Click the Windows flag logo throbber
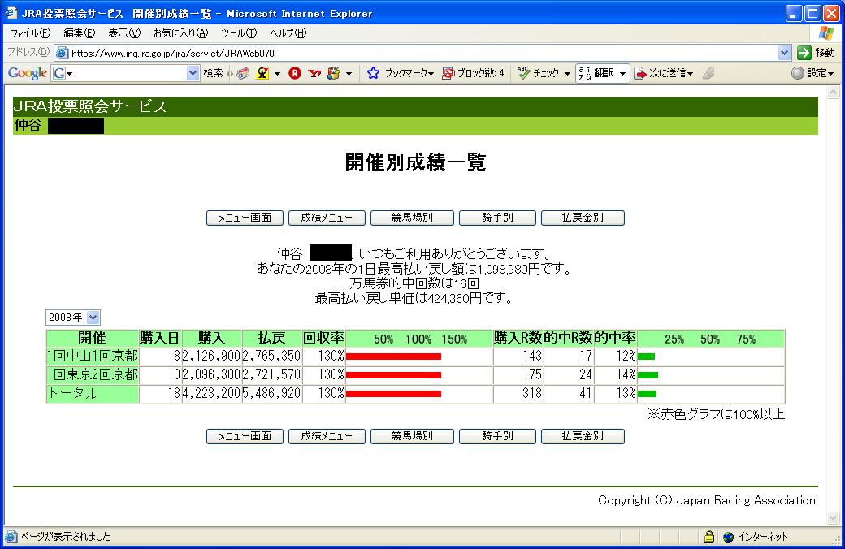 click(825, 32)
